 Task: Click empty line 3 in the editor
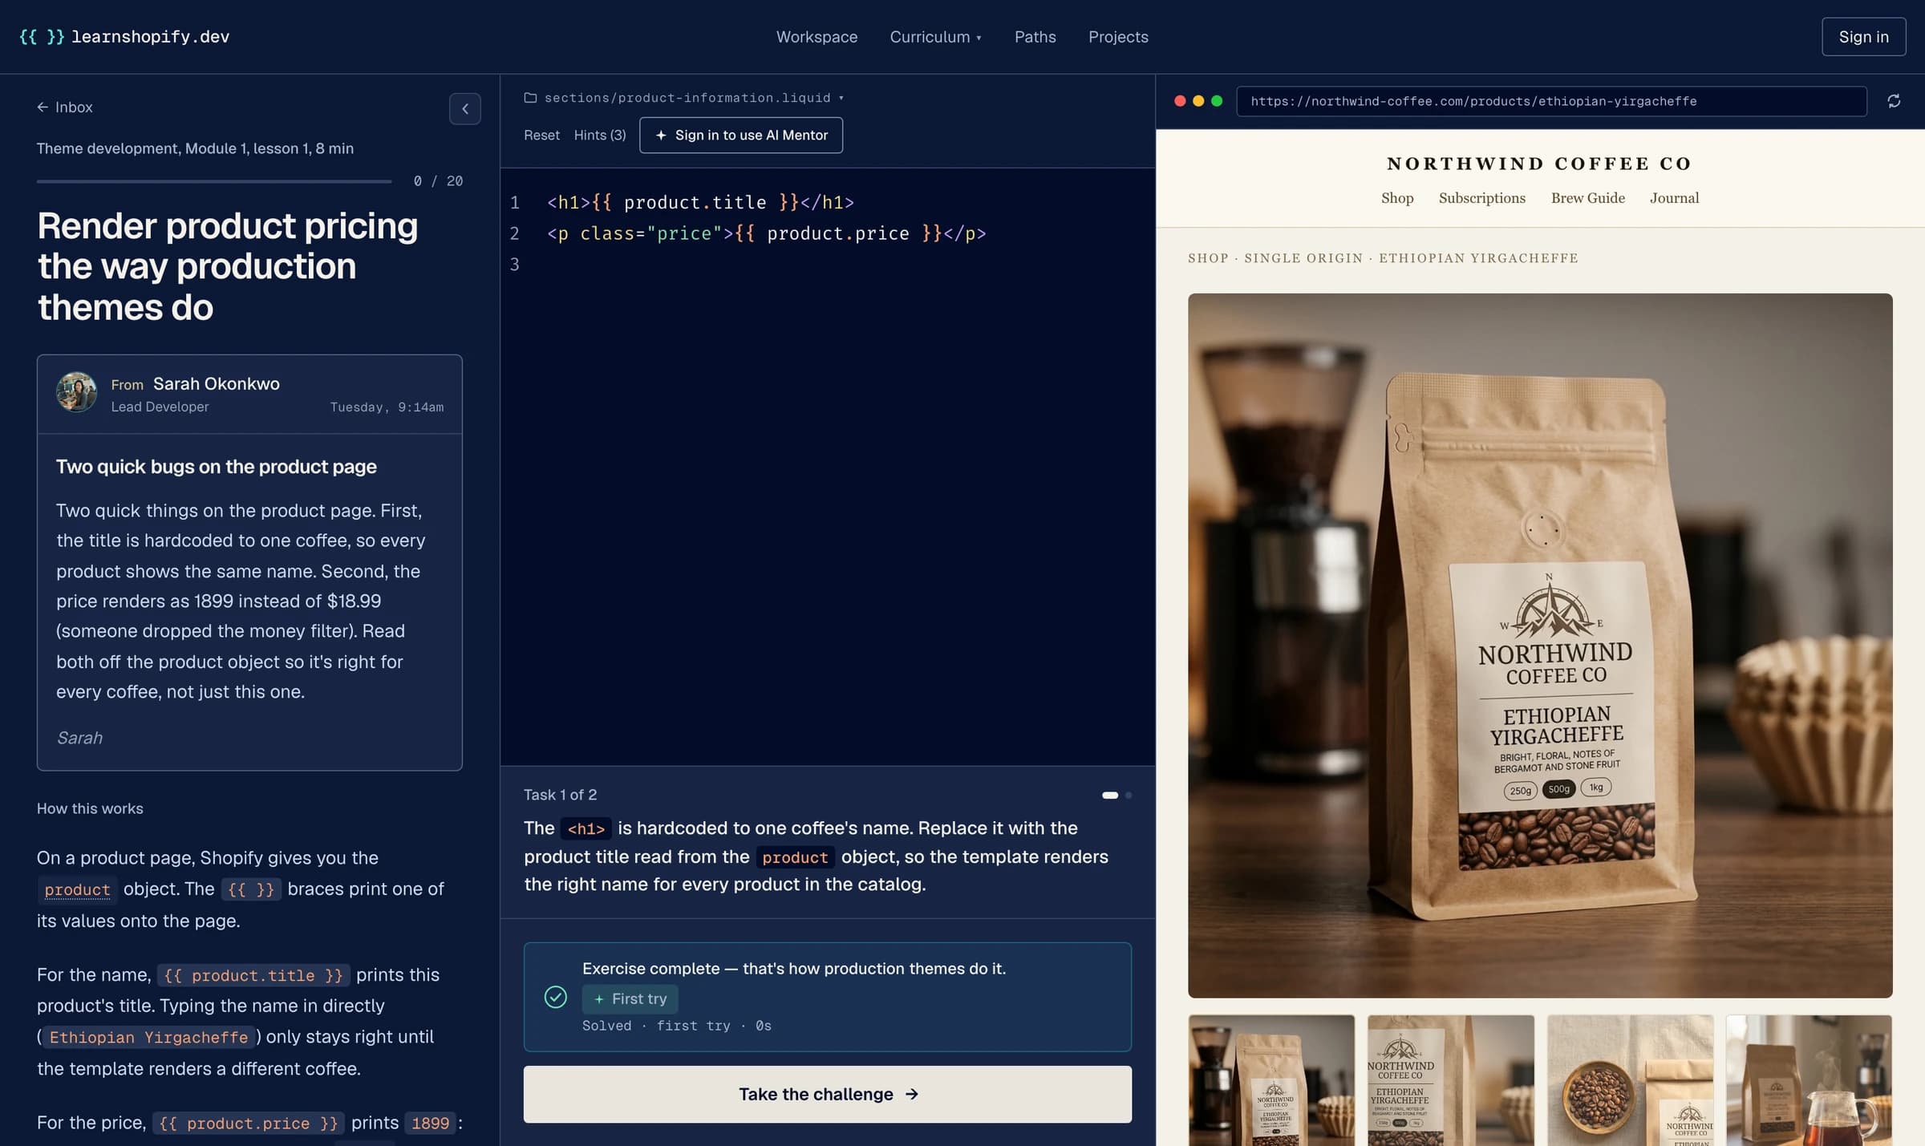coord(826,264)
